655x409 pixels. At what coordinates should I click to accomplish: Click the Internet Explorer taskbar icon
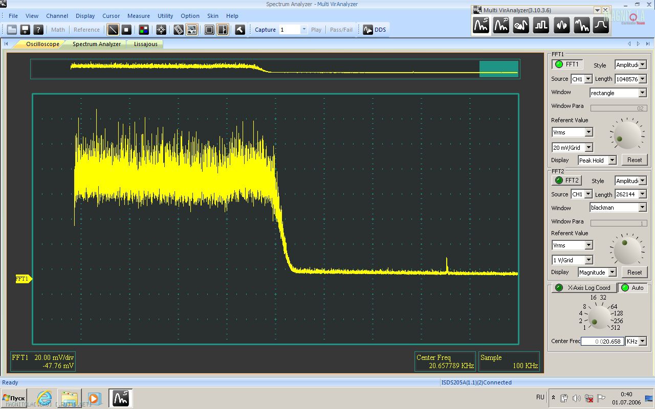[x=45, y=398]
